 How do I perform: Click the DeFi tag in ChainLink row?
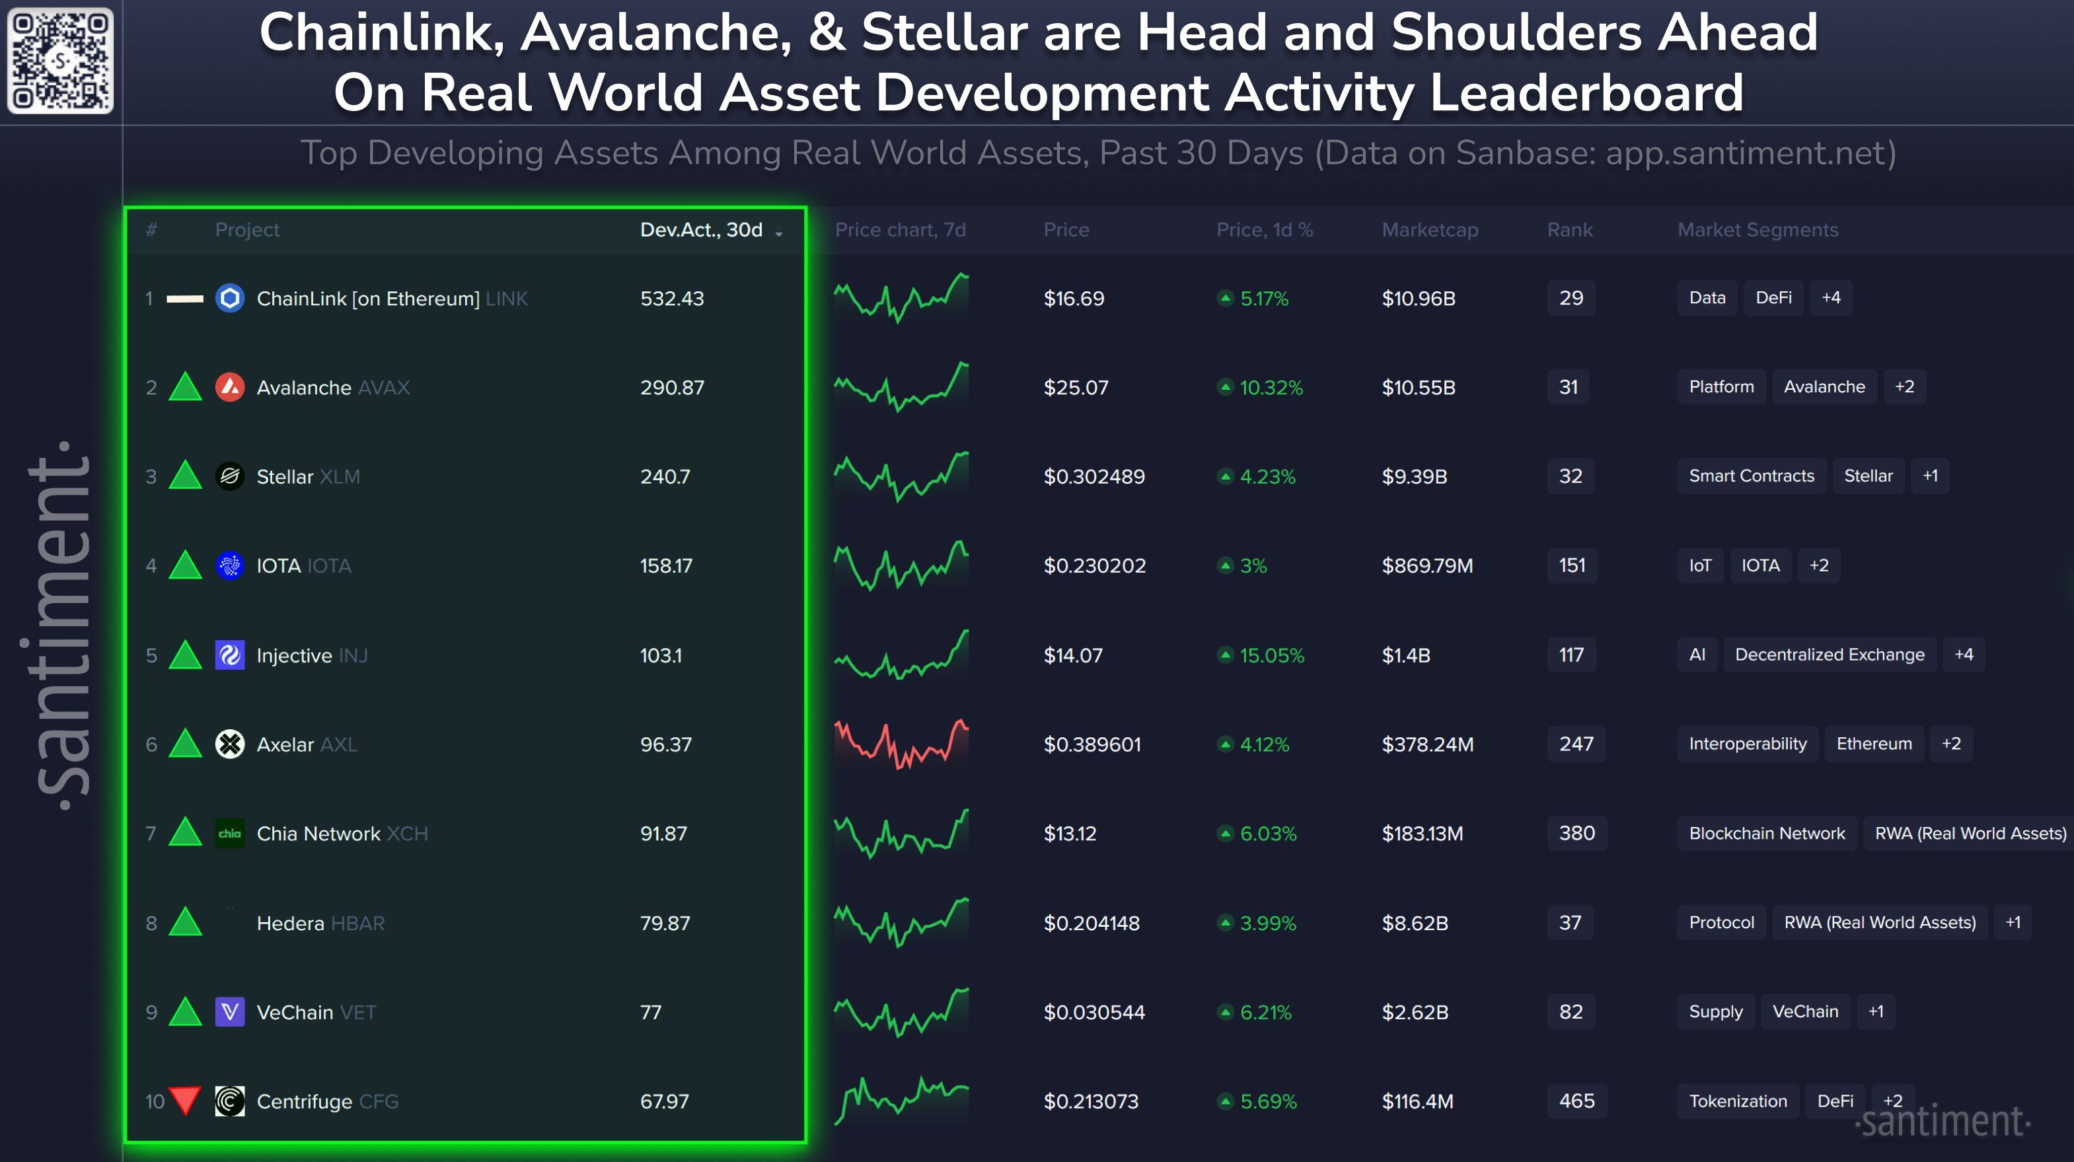(x=1773, y=298)
